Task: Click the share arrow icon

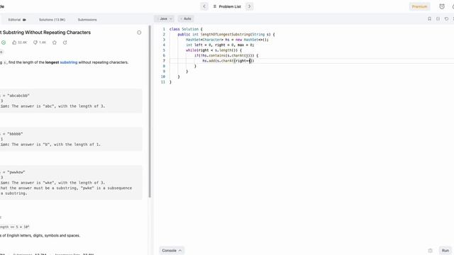Action: (65, 42)
